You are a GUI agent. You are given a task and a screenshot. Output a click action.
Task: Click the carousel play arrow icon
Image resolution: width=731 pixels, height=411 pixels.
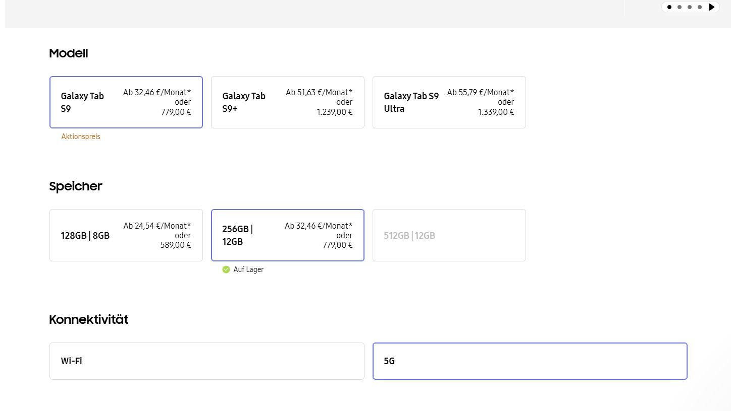click(711, 7)
